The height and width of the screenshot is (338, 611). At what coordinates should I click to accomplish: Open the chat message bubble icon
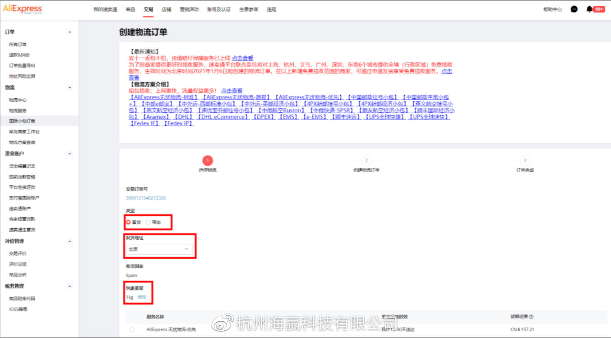(574, 9)
